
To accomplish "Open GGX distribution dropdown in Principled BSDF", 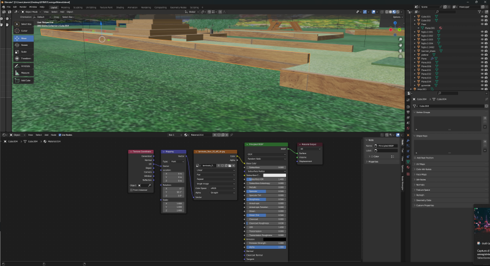I will click(266, 154).
